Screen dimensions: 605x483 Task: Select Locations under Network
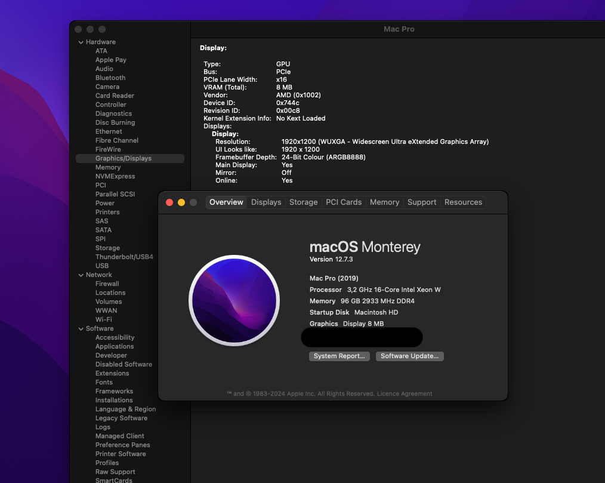pos(110,293)
